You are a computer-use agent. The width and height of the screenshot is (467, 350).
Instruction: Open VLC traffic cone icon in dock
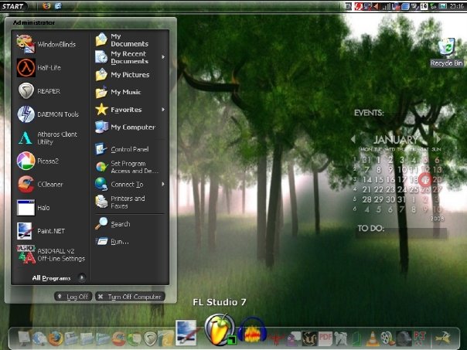(373, 338)
